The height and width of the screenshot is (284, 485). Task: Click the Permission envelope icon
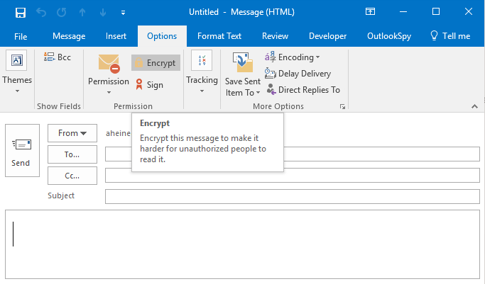pyautogui.click(x=109, y=64)
